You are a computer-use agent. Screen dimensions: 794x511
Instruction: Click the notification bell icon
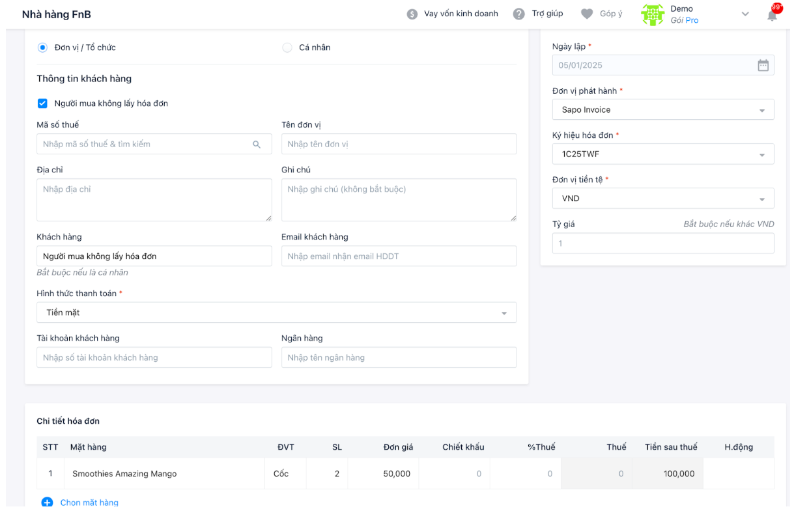pyautogui.click(x=773, y=15)
